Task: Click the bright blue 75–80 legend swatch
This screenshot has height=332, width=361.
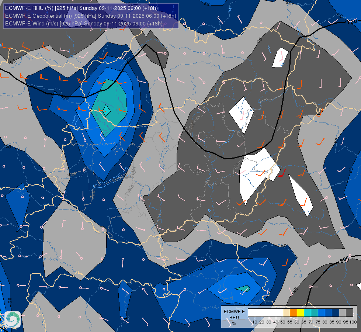Action: [322, 313]
